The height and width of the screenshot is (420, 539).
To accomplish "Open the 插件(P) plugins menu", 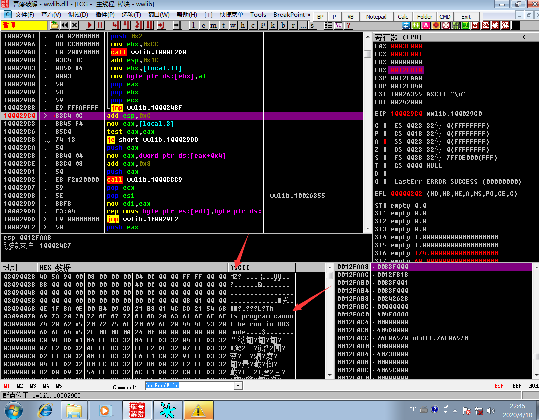I will [x=105, y=15].
